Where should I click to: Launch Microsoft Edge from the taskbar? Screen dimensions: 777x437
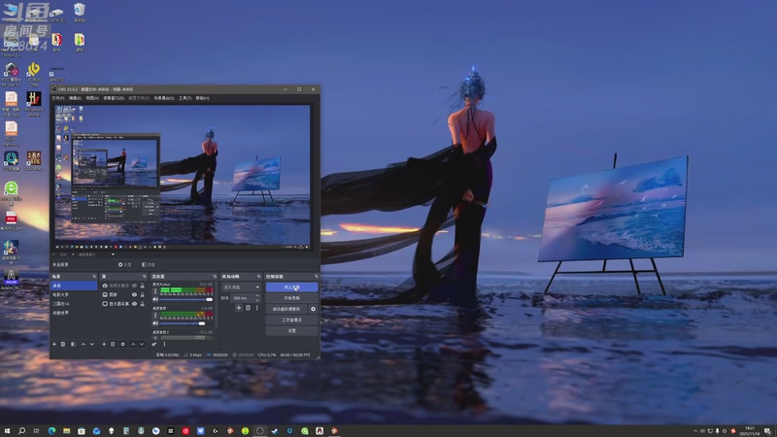click(x=51, y=431)
